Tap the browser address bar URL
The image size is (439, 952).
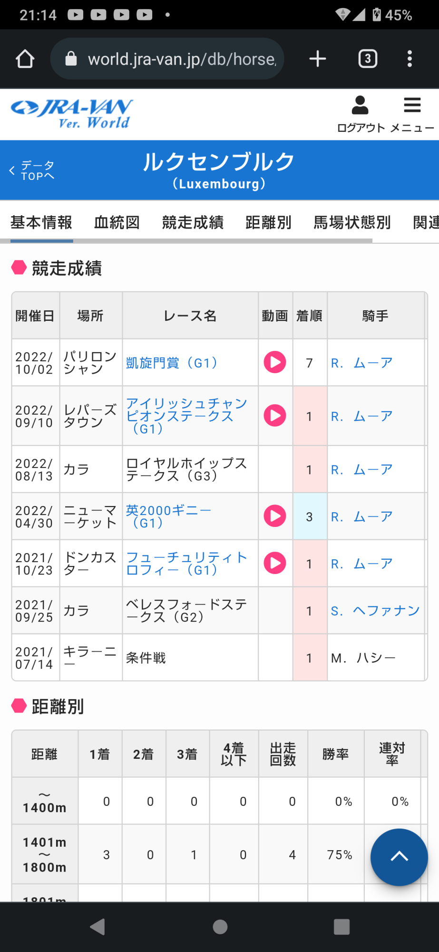tap(181, 59)
